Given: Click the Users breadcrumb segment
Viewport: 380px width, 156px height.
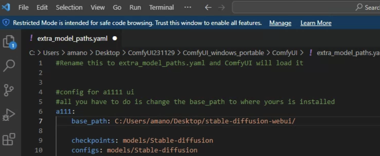Looking at the screenshot, I should click(x=51, y=53).
